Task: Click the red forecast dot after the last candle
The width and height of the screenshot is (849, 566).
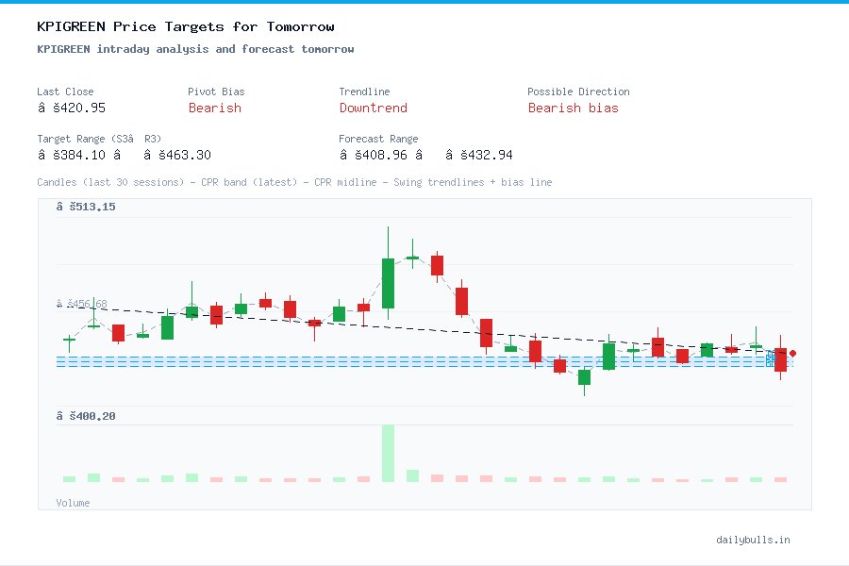Action: (x=792, y=353)
